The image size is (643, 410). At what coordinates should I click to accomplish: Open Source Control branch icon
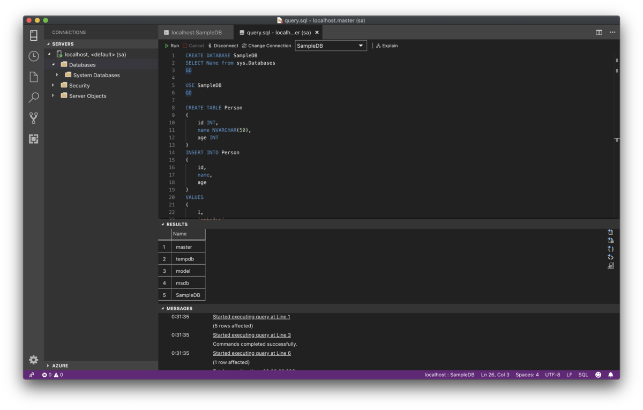pos(33,118)
